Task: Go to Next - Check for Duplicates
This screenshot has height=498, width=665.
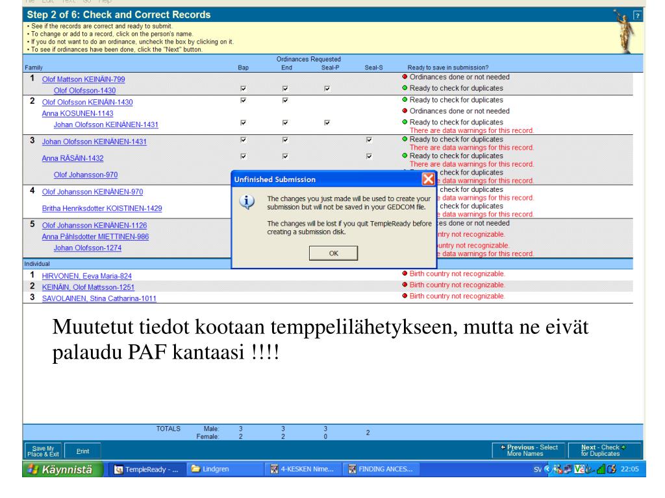Action: coord(604,450)
